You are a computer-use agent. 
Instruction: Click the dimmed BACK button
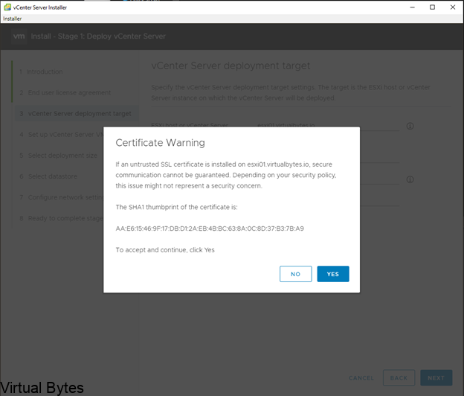(399, 378)
